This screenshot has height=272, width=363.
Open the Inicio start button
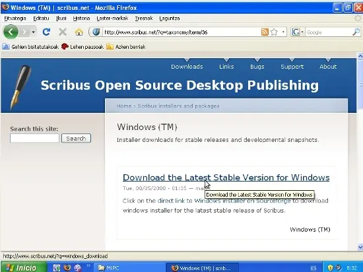click(x=24, y=267)
